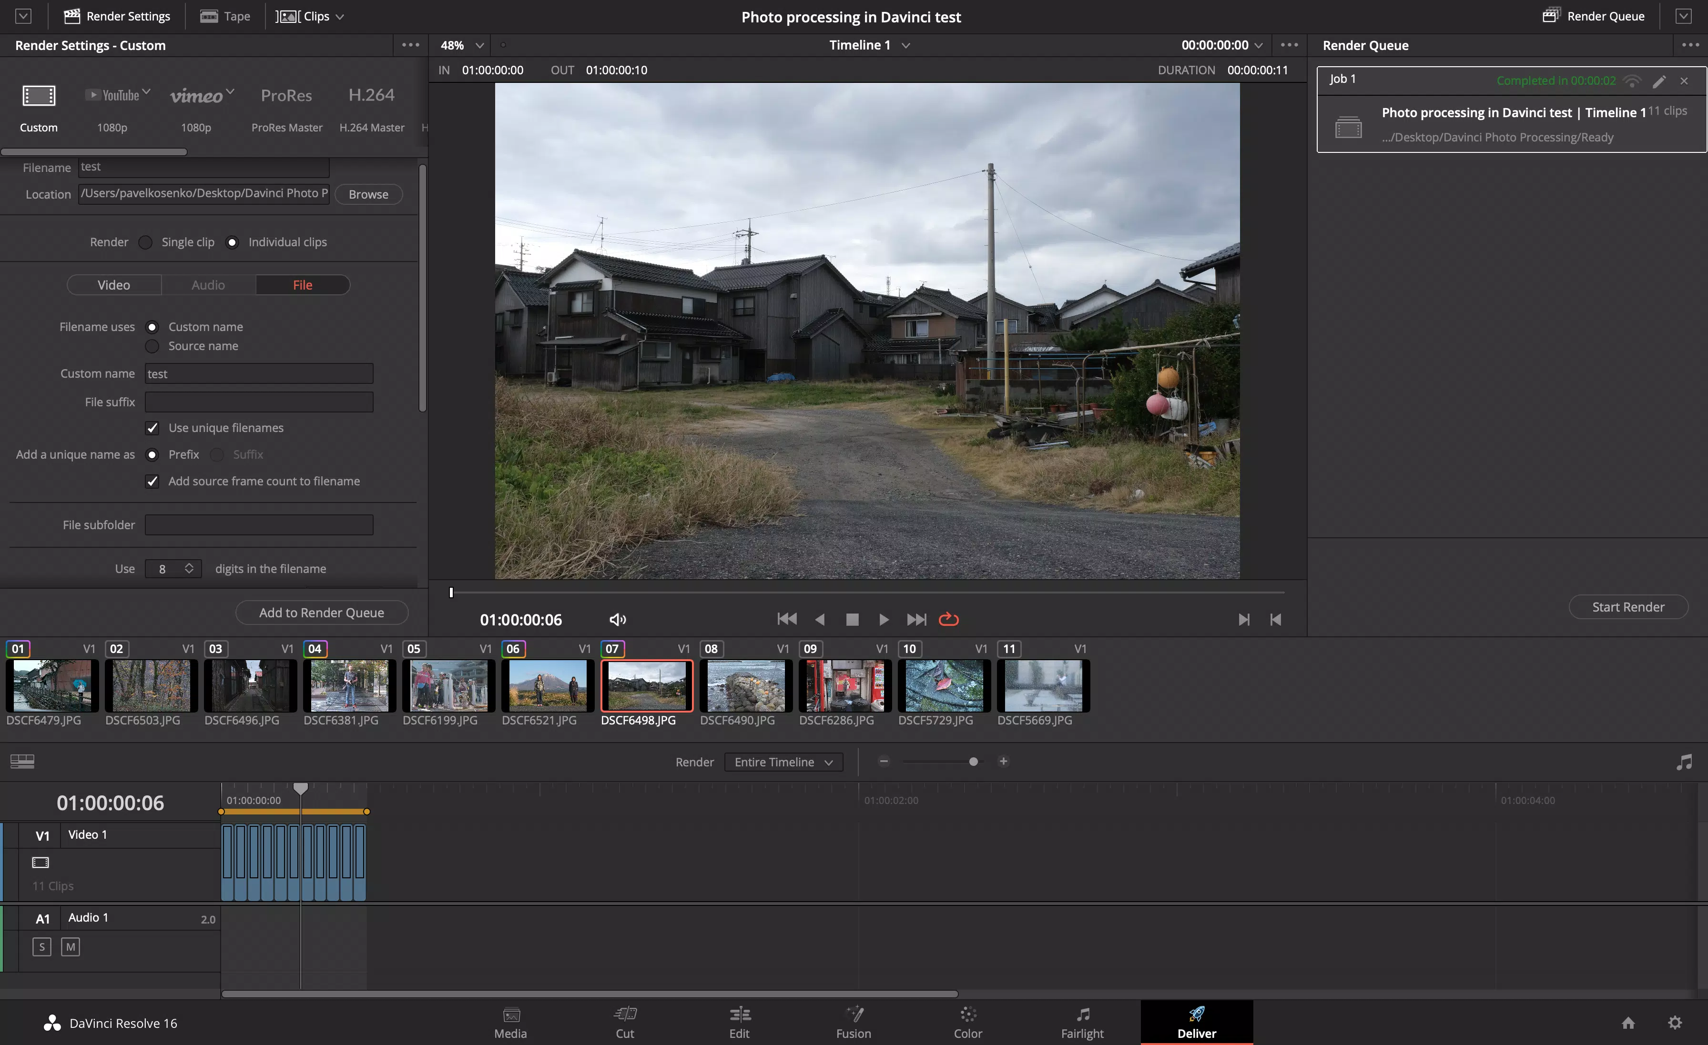1708x1045 pixels.
Task: Select the Single clip render option
Action: point(145,242)
